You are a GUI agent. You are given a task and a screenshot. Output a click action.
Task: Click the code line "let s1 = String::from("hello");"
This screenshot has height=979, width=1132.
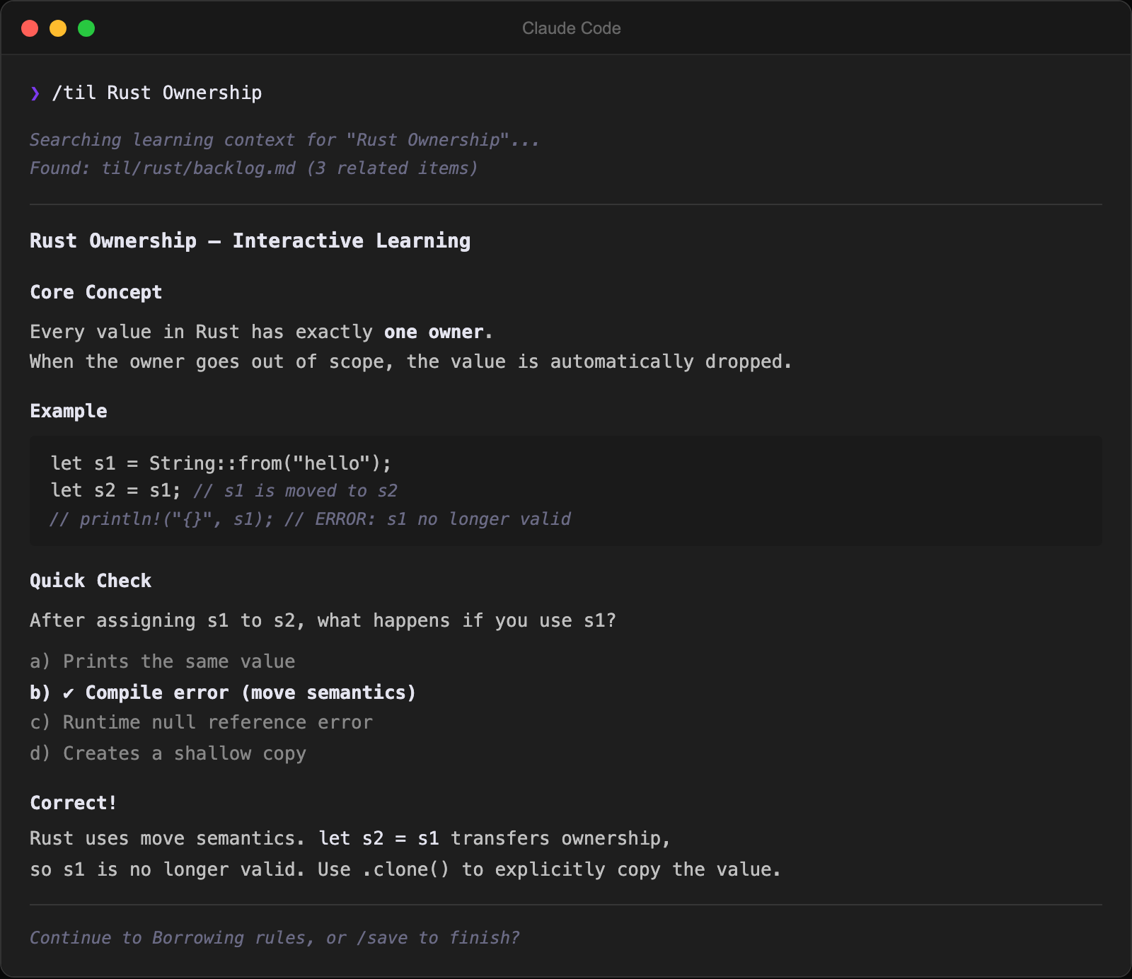[221, 463]
